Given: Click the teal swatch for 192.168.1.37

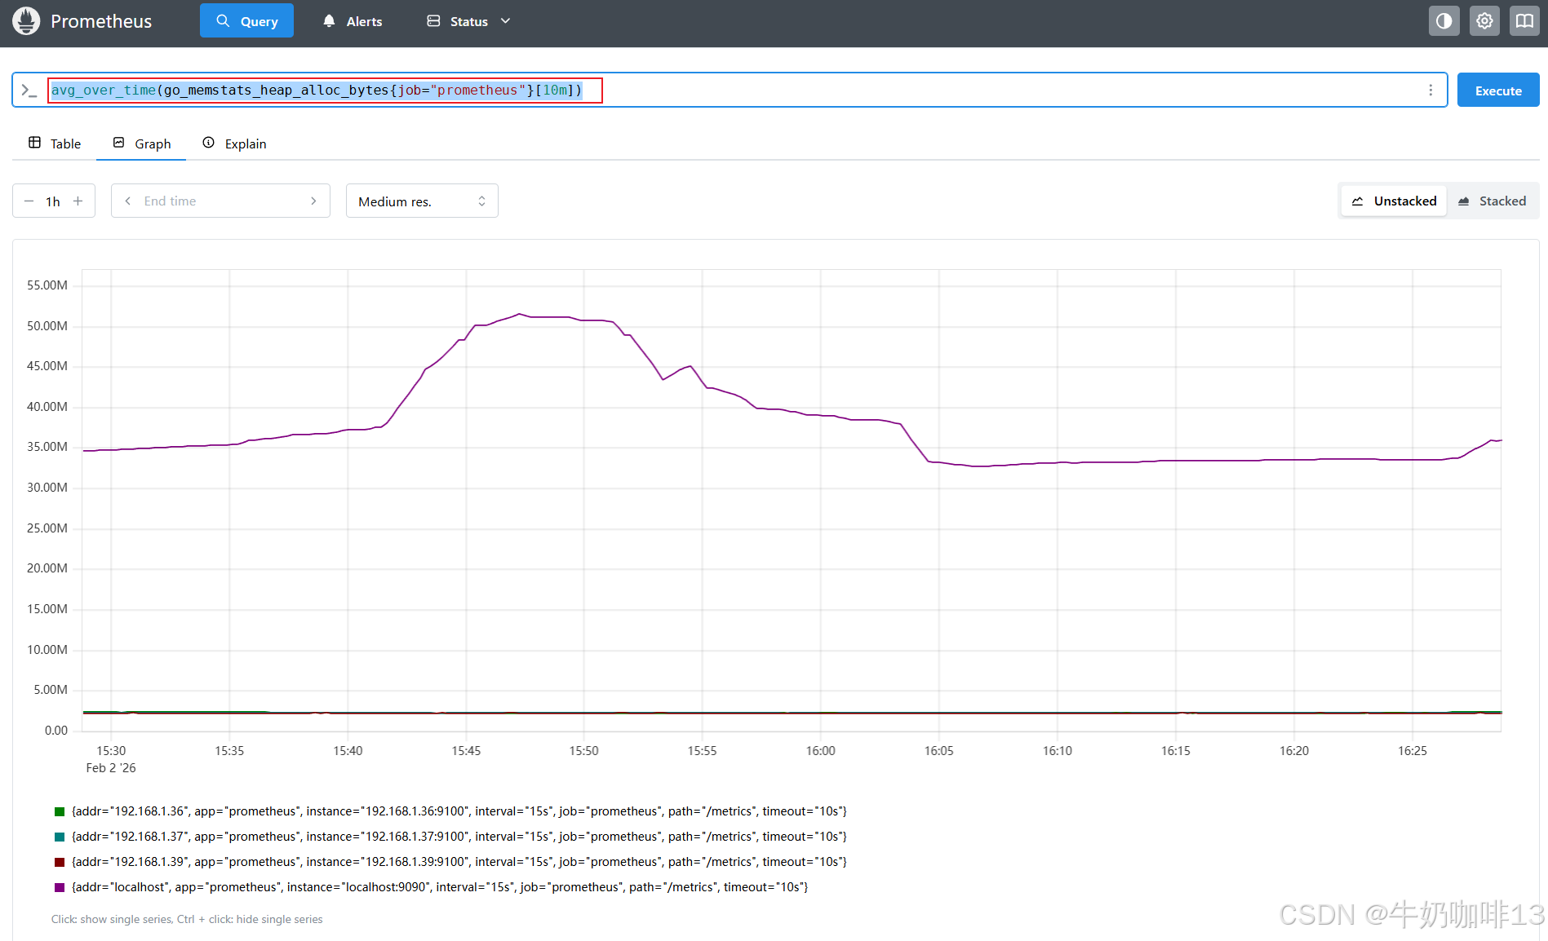Looking at the screenshot, I should 60,837.
